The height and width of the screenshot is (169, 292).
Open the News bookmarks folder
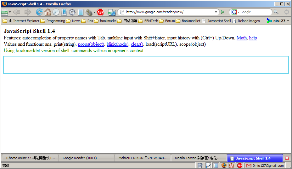click(x=73, y=21)
